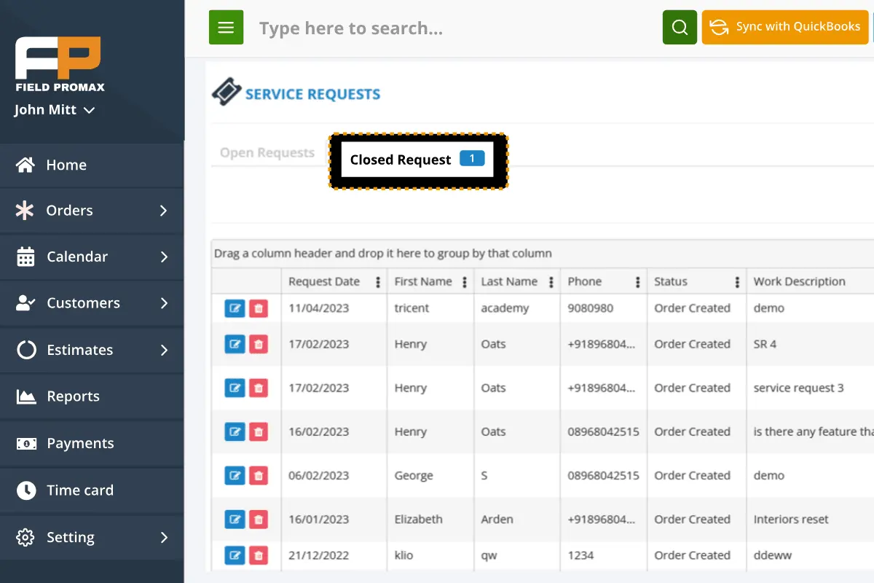The height and width of the screenshot is (583, 874).
Task: Click the Home house icon in sidebar
Action: (25, 165)
